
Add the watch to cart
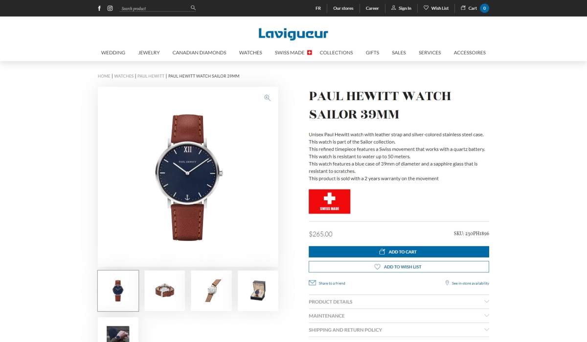pos(399,252)
